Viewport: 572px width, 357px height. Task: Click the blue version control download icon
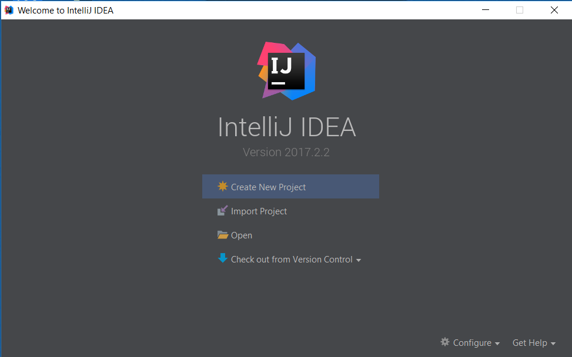[x=223, y=258]
